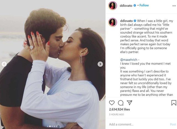Go to previous photo in carousel
Screen dimensions: 177x129
pyautogui.click(x=4, y=64)
